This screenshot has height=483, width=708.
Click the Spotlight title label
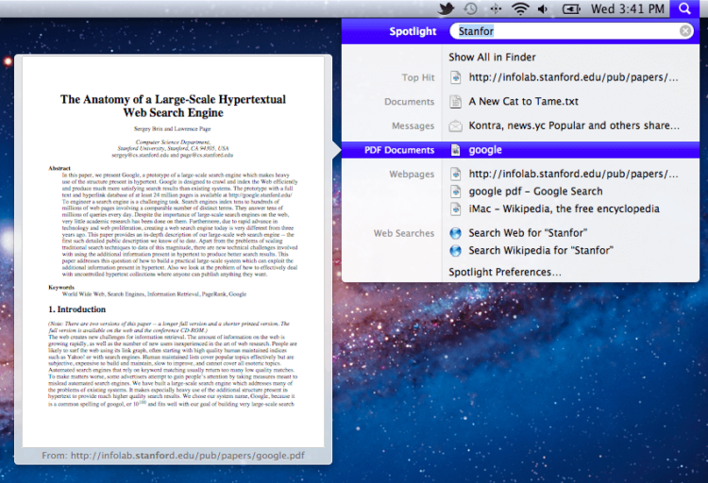[413, 31]
